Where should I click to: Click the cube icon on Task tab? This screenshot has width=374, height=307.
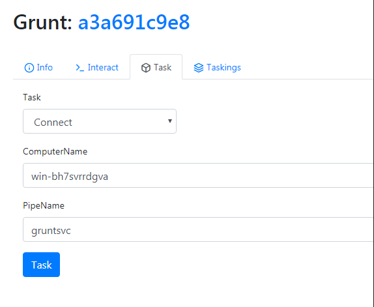click(146, 68)
